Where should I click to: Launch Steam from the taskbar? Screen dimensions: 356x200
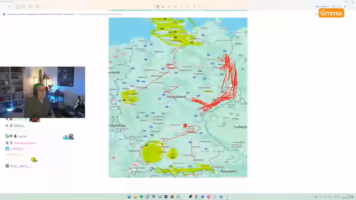(x=154, y=197)
